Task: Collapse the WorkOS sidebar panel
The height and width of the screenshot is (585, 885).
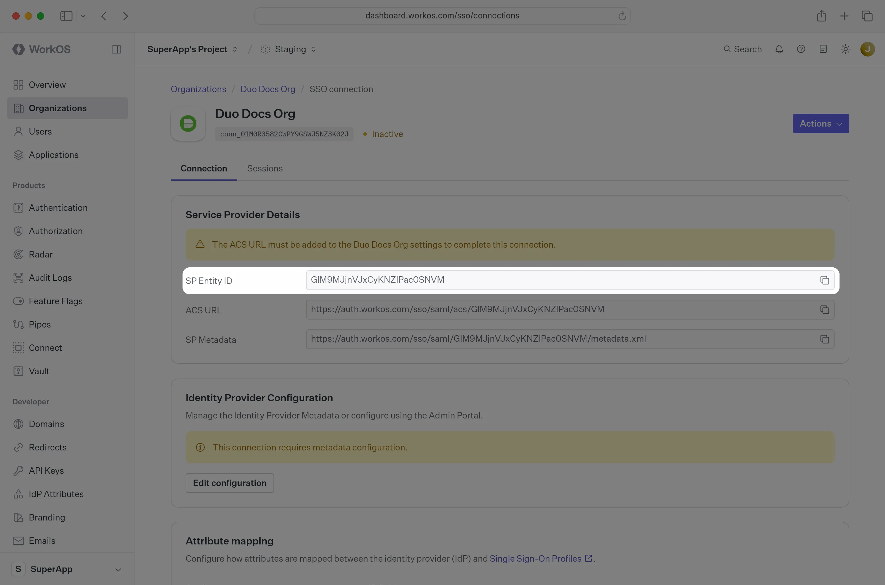Action: coord(116,49)
